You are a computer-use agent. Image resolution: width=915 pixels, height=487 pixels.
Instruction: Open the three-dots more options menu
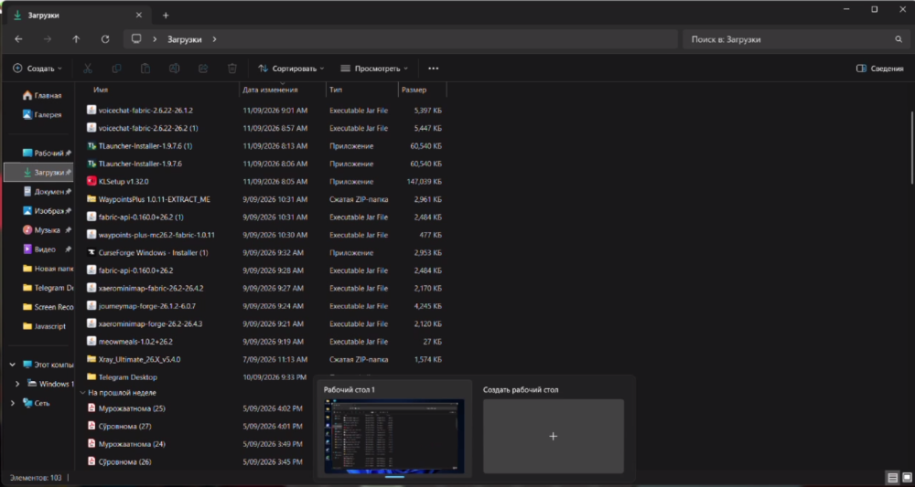pos(433,69)
